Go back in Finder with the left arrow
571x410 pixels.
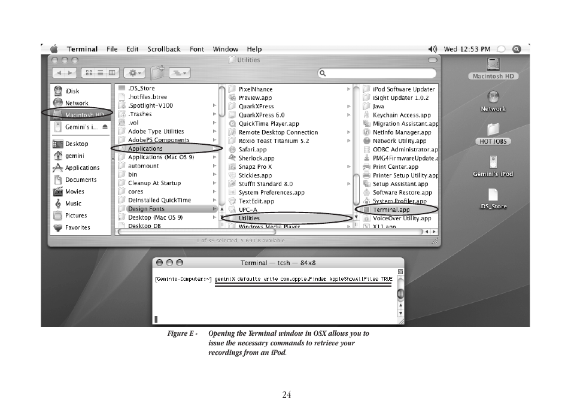click(59, 73)
